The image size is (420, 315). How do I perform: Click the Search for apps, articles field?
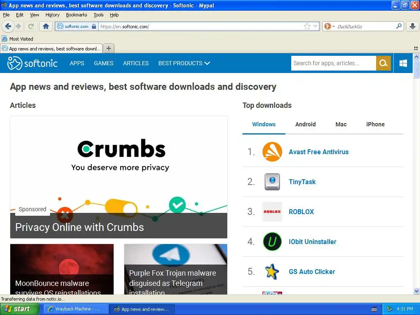pos(333,63)
